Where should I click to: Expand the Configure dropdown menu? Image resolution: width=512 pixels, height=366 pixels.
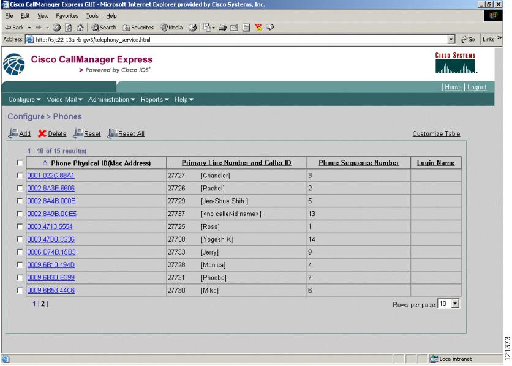click(x=24, y=100)
